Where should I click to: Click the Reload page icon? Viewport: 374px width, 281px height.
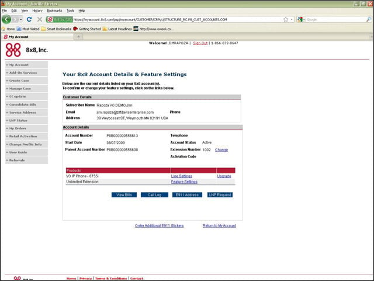tap(29, 19)
